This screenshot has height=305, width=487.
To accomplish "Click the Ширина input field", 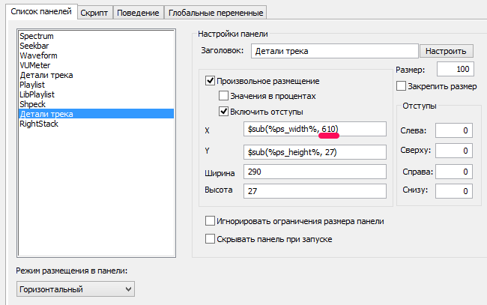I will point(315,172).
